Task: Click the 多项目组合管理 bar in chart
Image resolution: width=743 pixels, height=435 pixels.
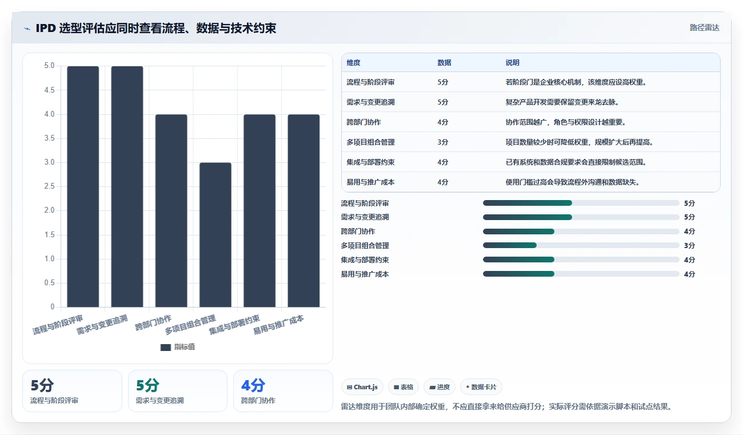Action: (215, 235)
